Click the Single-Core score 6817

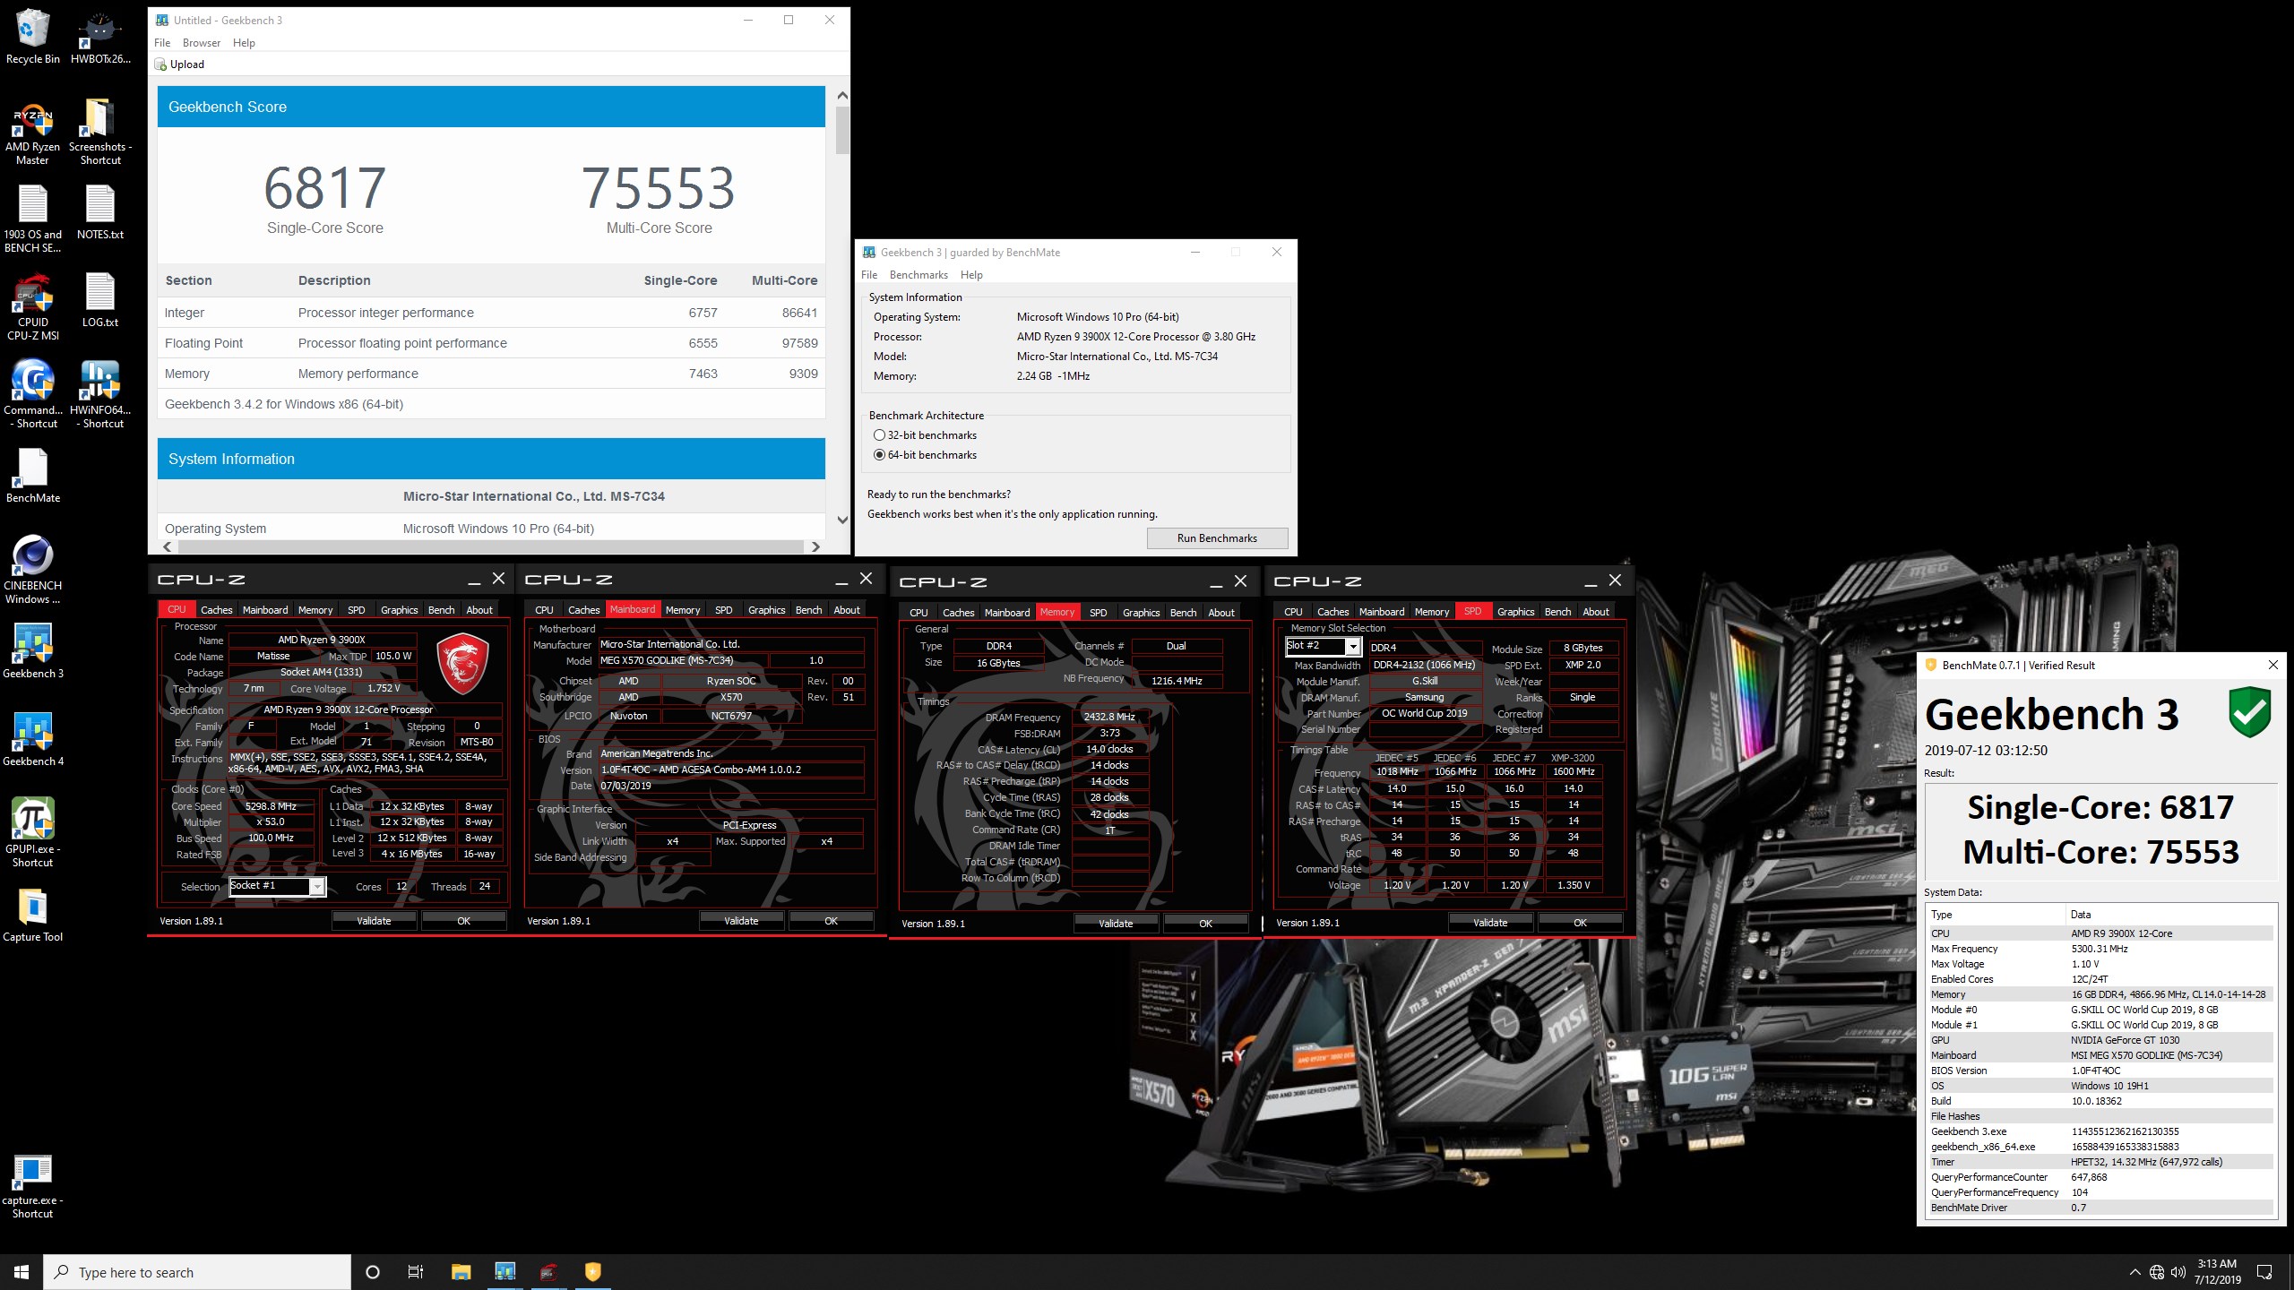(325, 188)
